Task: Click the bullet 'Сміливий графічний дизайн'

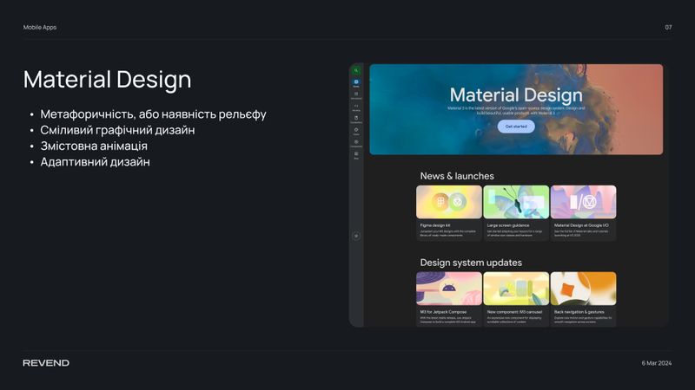Action: (x=117, y=130)
